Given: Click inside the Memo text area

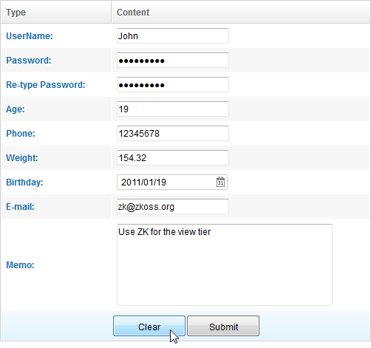Looking at the screenshot, I should [225, 265].
